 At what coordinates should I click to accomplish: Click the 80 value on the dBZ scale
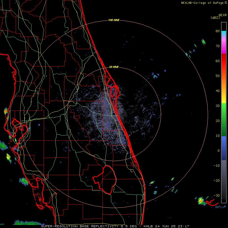click(218, 31)
